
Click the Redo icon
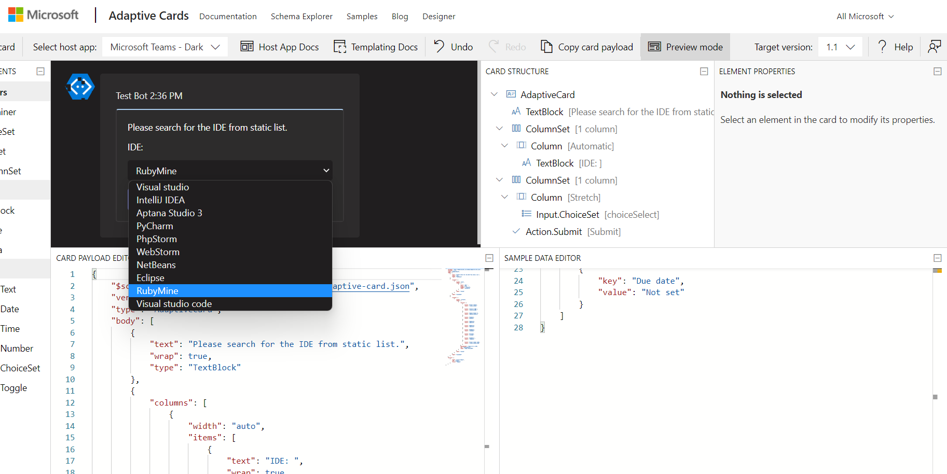tap(494, 47)
